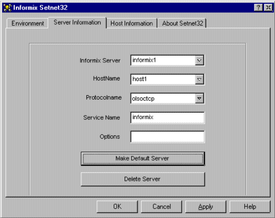Expand the Protocolname dropdown arrow

pos(199,98)
